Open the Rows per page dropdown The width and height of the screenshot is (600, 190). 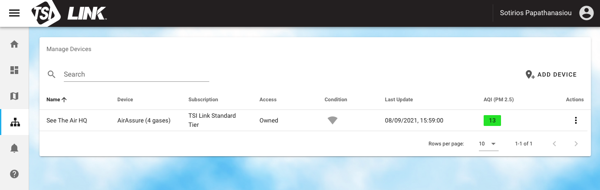point(488,144)
